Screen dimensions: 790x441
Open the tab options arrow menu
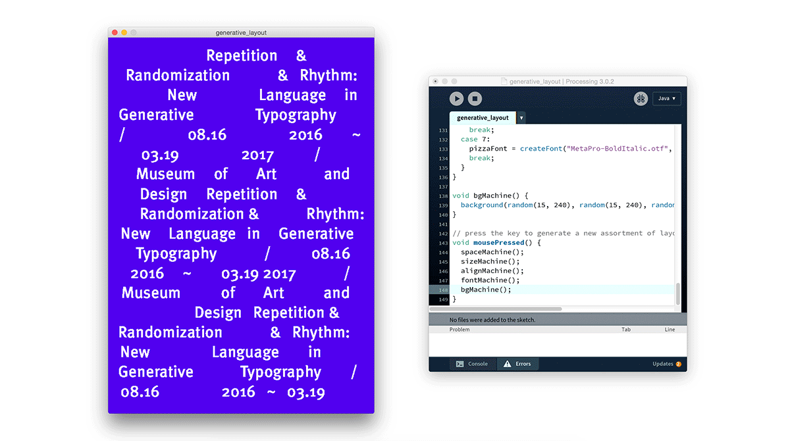click(x=521, y=118)
